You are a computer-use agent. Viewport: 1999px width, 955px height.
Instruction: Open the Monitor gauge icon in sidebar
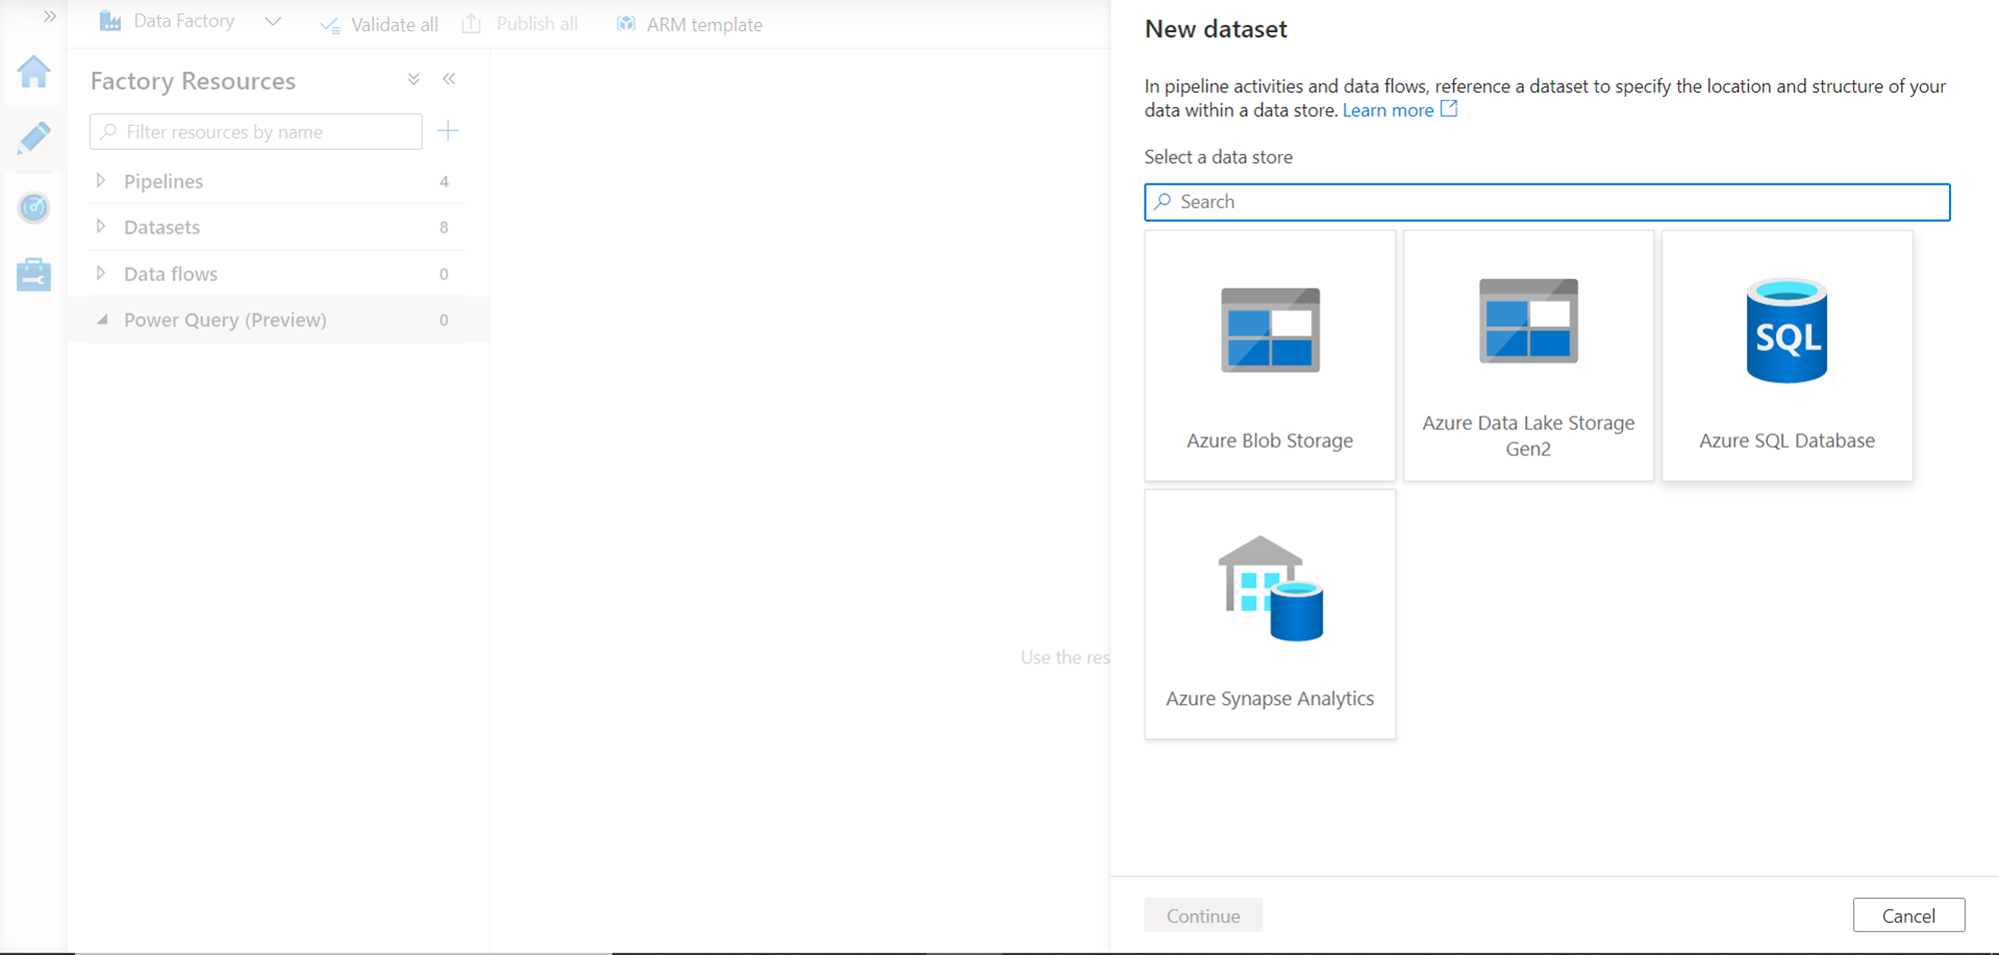pos(33,208)
